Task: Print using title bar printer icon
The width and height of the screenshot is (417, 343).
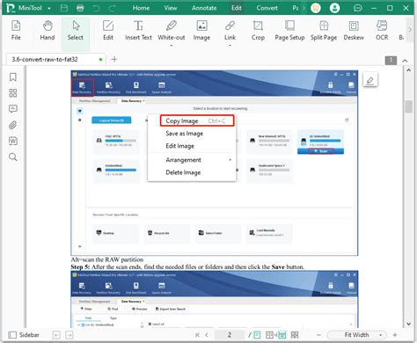Action: pyautogui.click(x=80, y=8)
